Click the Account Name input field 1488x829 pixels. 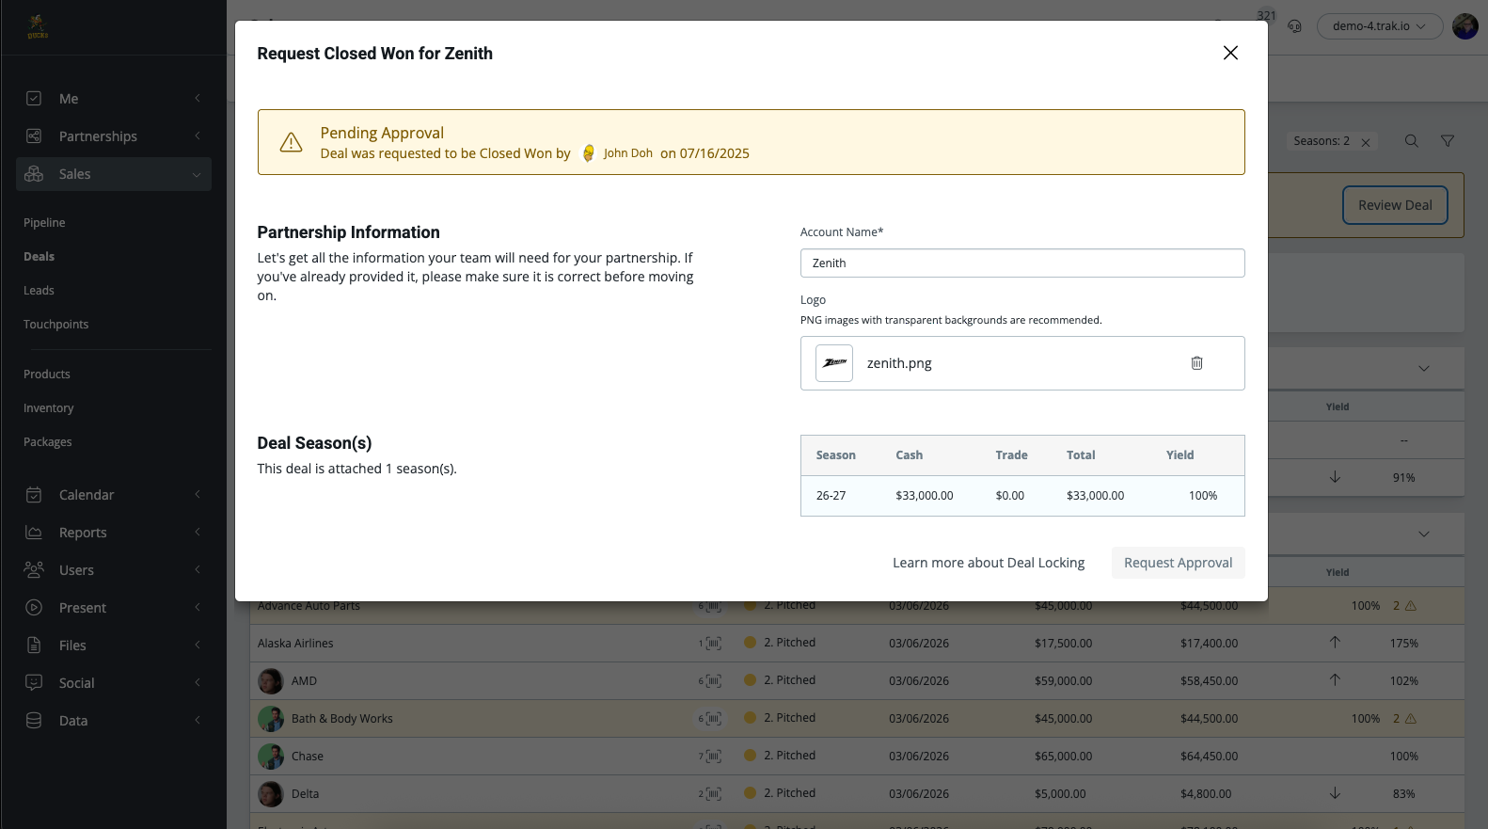click(1022, 263)
